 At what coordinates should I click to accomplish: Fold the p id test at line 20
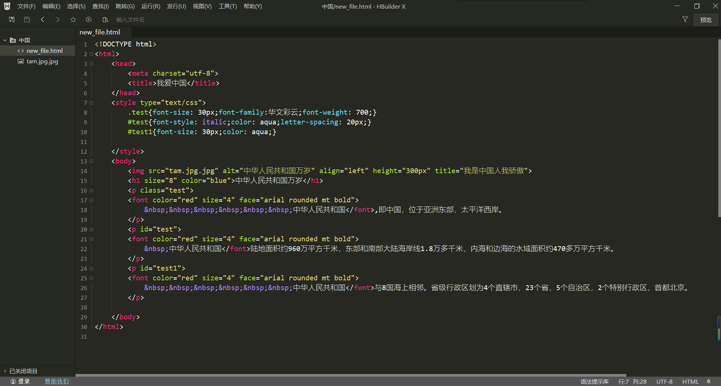91,229
